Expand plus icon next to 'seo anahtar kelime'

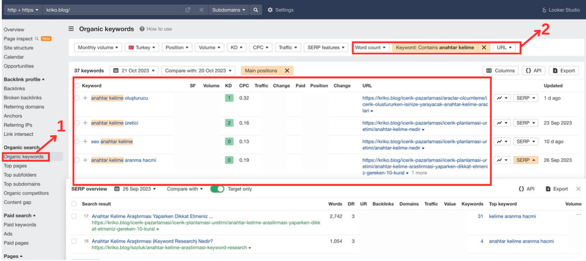[x=85, y=142]
